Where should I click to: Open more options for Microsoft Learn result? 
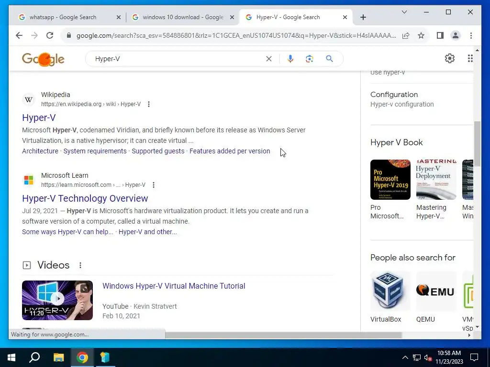pyautogui.click(x=154, y=185)
